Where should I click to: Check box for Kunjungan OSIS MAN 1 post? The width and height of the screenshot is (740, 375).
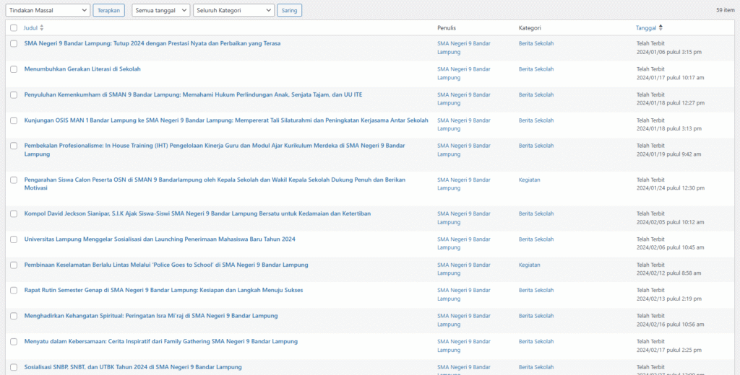14,120
